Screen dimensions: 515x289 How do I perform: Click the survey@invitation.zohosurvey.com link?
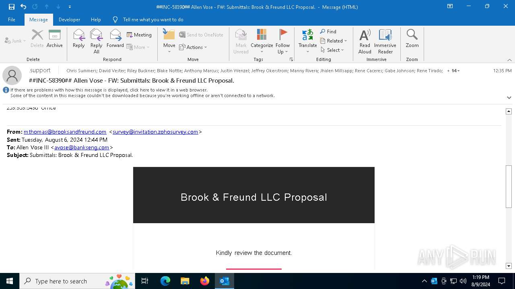(x=155, y=132)
